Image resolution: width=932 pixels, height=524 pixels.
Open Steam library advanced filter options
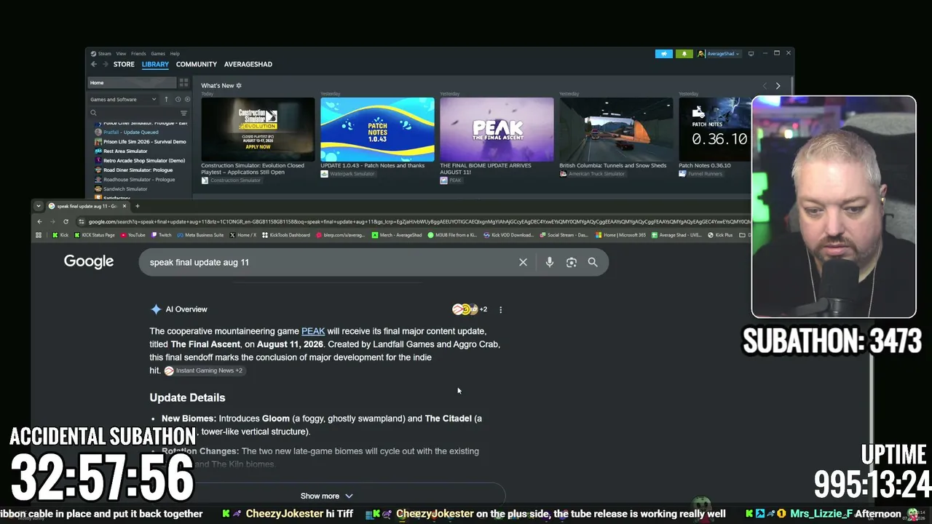click(x=183, y=113)
